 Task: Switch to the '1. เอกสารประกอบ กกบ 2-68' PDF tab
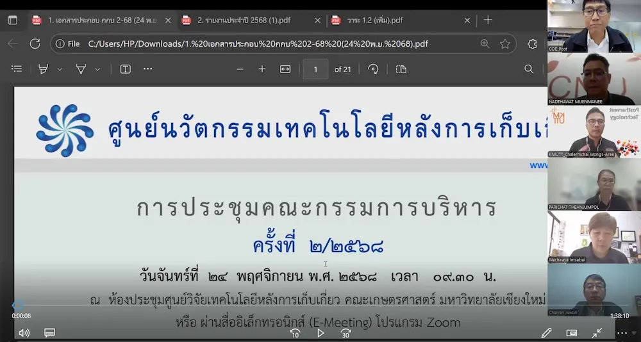coord(101,20)
